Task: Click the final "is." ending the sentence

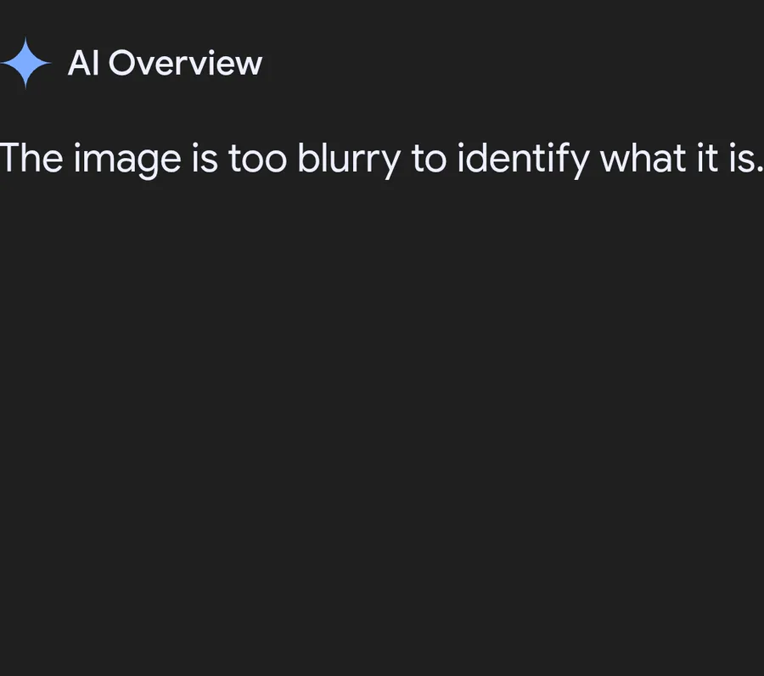Action: click(x=744, y=159)
